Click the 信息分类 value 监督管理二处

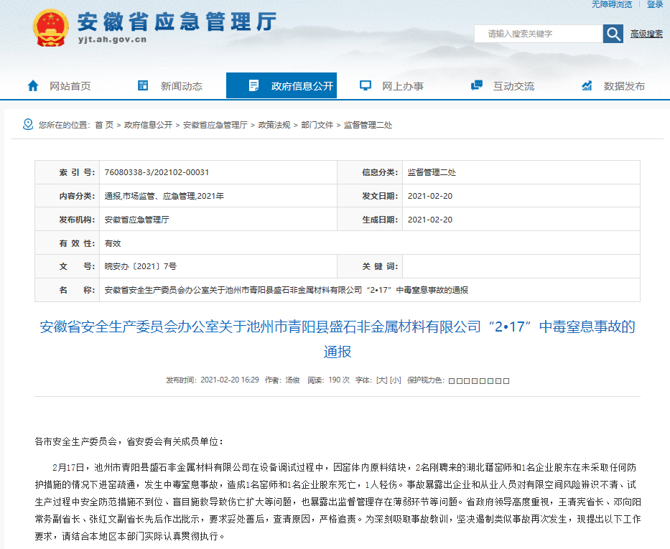coord(432,172)
